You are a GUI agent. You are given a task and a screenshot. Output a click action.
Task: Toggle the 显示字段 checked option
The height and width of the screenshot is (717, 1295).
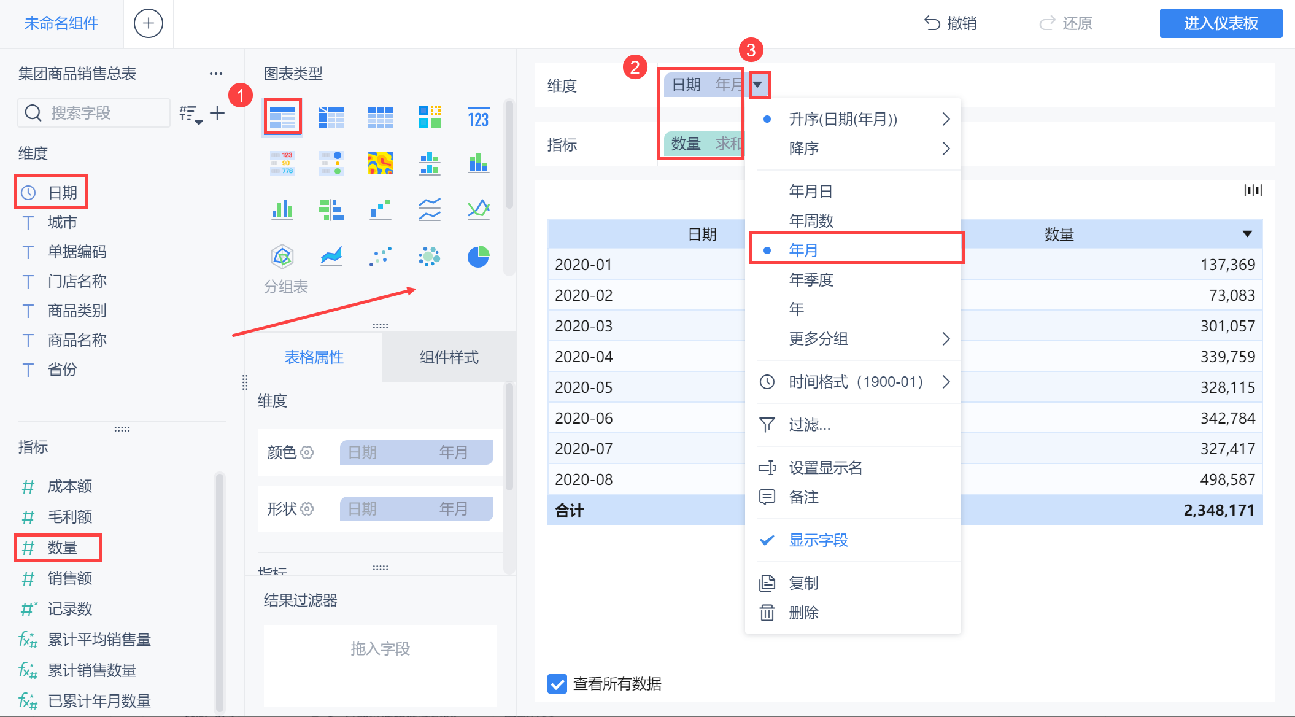818,540
